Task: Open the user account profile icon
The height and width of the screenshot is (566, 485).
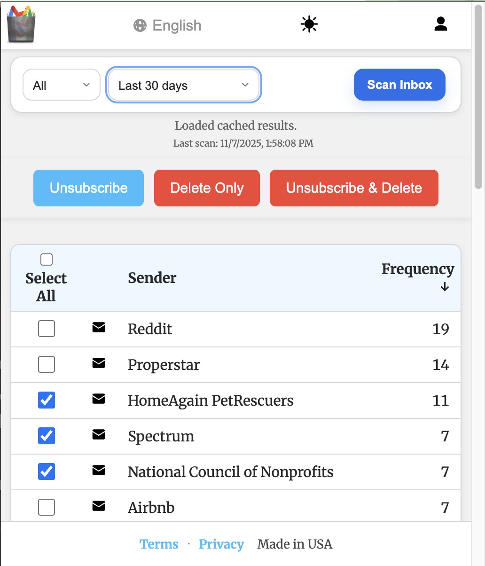Action: [x=440, y=24]
